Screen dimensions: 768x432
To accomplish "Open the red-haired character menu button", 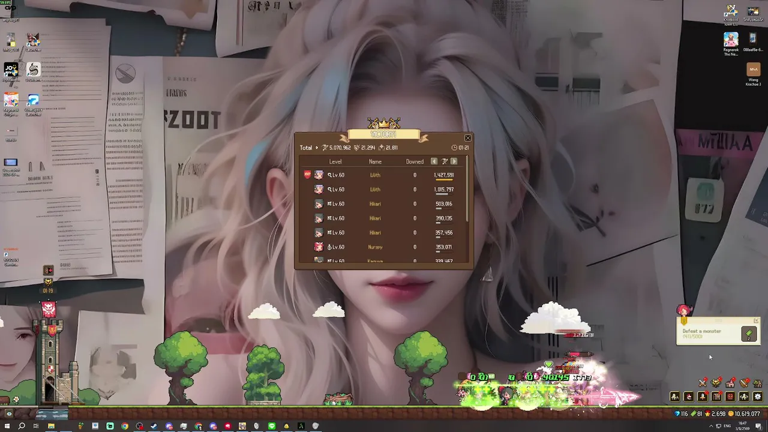I will click(x=689, y=397).
